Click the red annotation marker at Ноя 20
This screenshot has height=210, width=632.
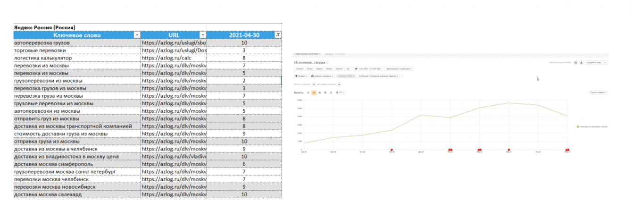point(391,150)
